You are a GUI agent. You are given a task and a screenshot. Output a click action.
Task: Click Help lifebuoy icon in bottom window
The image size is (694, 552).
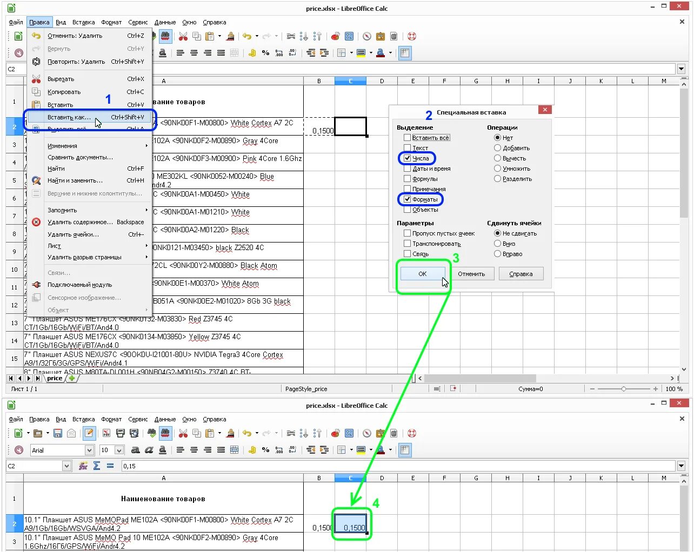(412, 433)
